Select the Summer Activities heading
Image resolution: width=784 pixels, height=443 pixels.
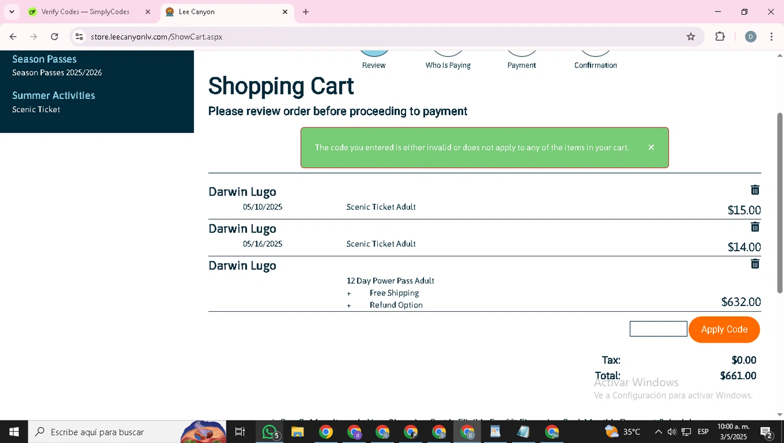[53, 95]
